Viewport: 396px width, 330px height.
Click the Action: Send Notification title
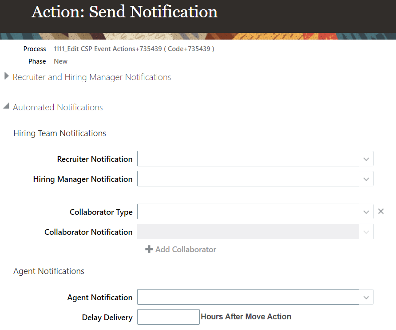pyautogui.click(x=124, y=12)
